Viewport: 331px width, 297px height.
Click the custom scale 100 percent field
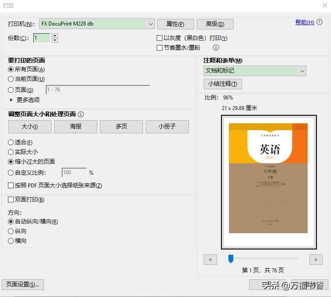74,172
